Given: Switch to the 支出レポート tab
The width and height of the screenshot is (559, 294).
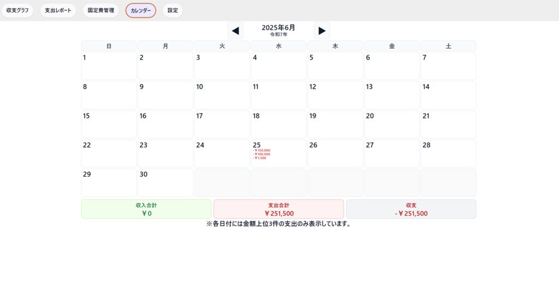Looking at the screenshot, I should [58, 10].
